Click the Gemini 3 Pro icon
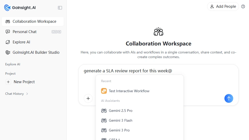 click(104, 130)
